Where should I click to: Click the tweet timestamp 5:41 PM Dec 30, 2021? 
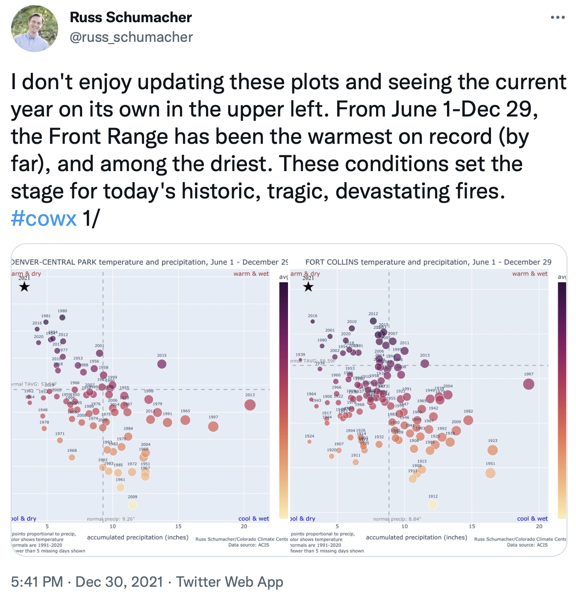[x=87, y=582]
